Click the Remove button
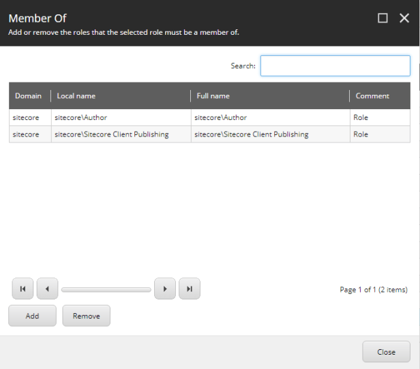Image resolution: width=420 pixels, height=369 pixels. click(x=86, y=316)
